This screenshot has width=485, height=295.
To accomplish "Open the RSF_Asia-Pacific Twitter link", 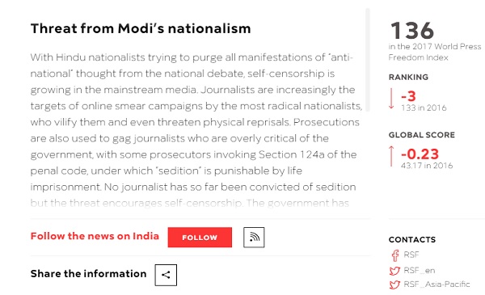I will [x=436, y=284].
